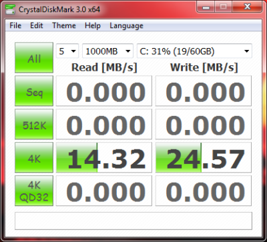Open the Edit menu

pyautogui.click(x=37, y=25)
